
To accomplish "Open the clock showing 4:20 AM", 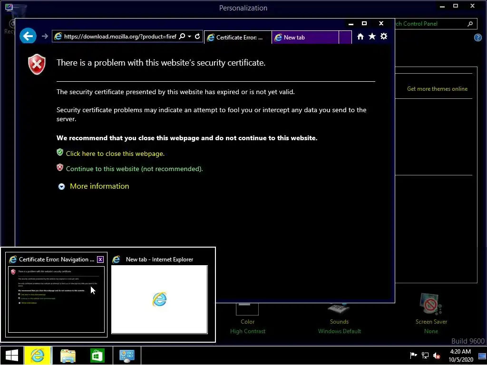I will pos(460,355).
